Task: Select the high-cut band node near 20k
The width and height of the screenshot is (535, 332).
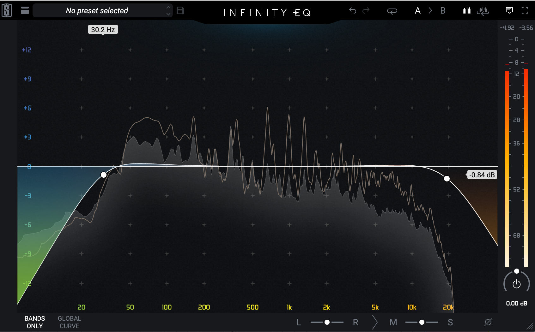Action: click(x=447, y=179)
